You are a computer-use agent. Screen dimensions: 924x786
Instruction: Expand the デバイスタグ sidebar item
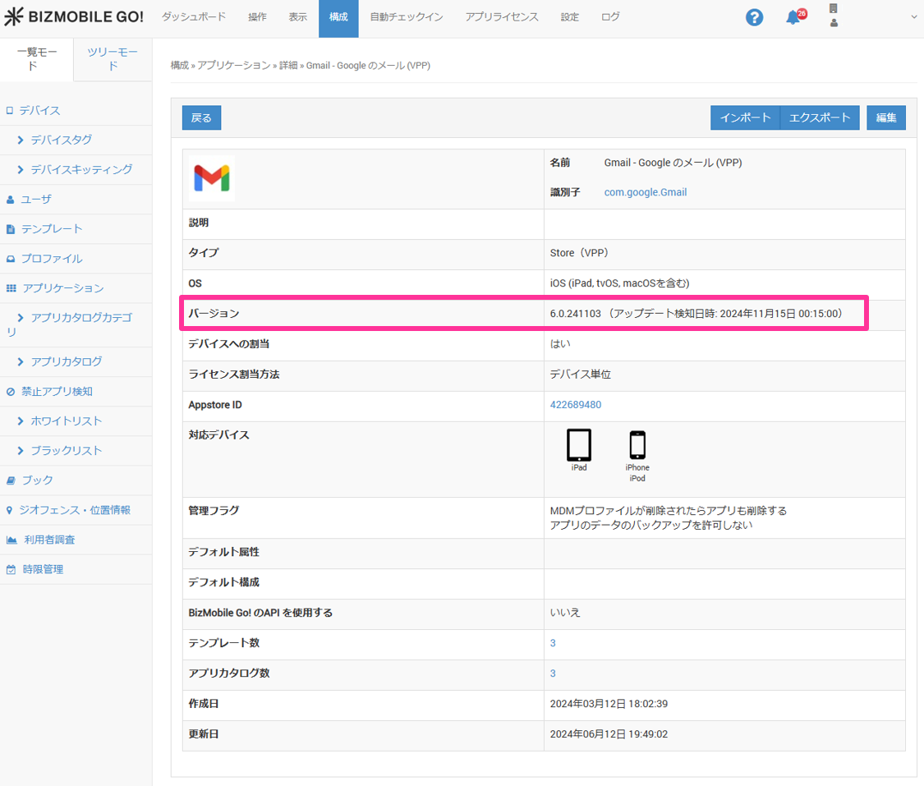click(x=61, y=140)
